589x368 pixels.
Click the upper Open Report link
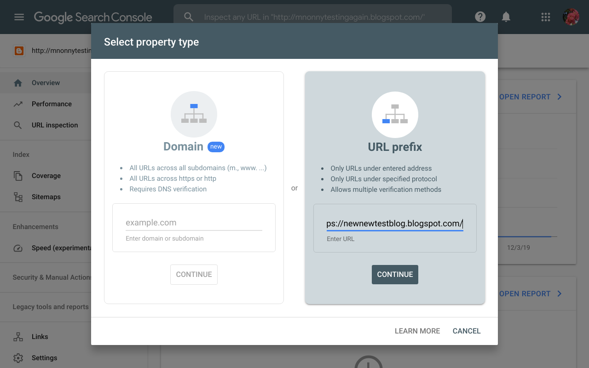click(531, 97)
